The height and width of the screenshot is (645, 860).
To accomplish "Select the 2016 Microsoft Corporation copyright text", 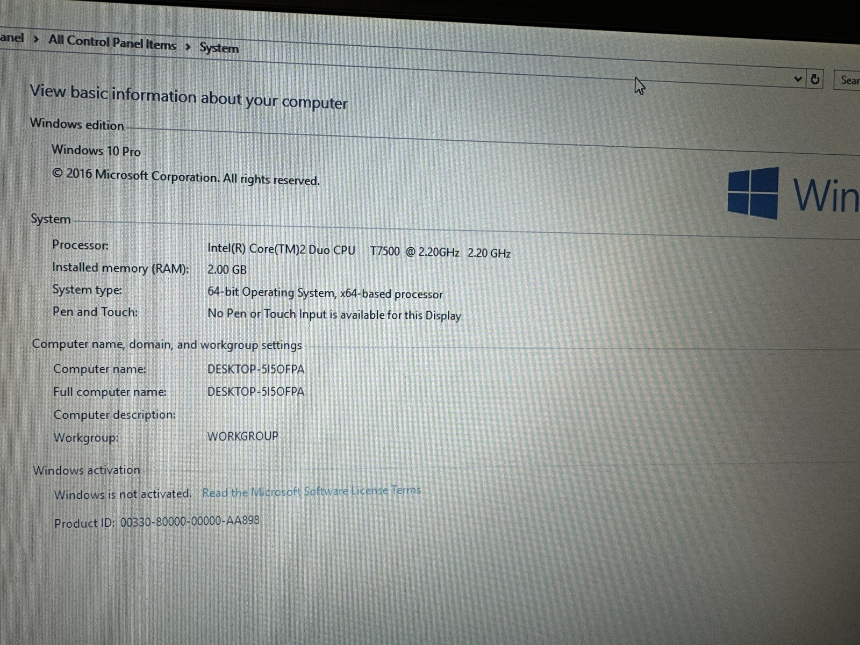I will click(x=186, y=177).
